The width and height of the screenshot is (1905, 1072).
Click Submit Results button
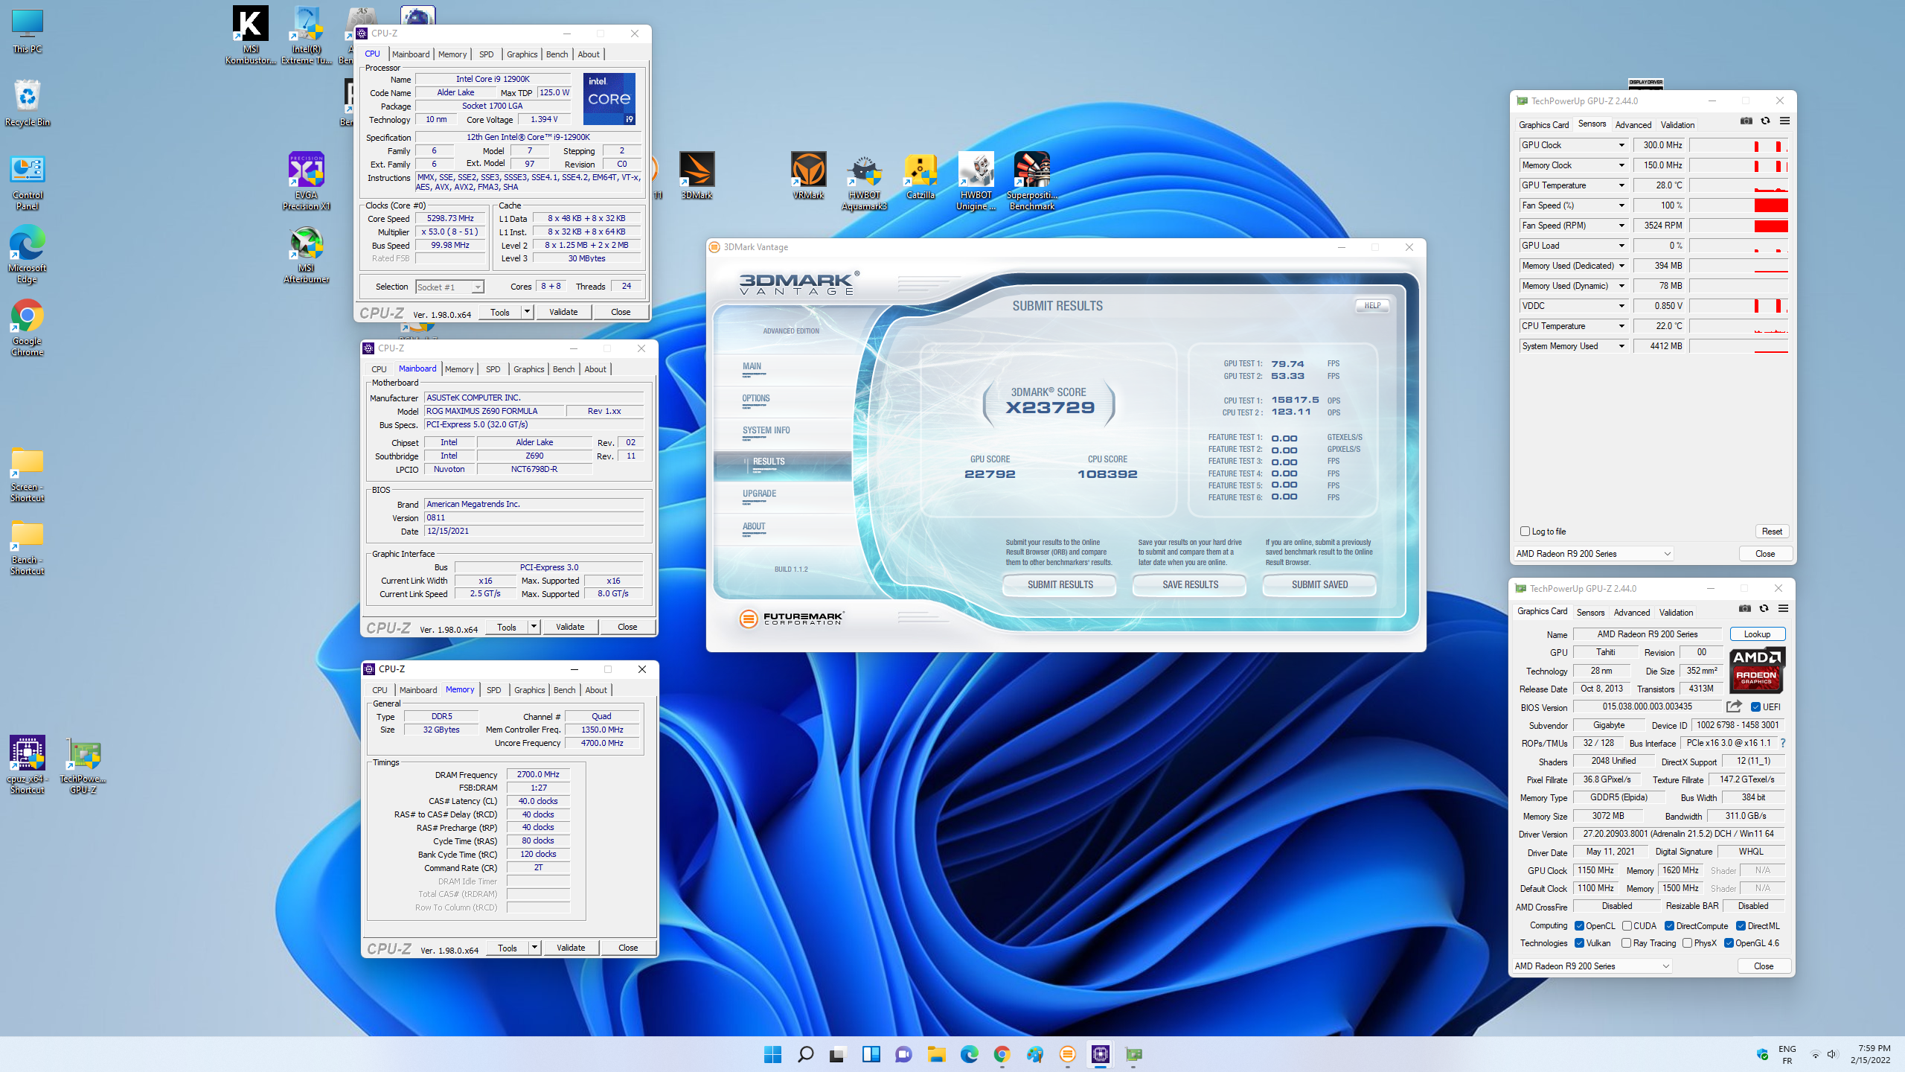(1060, 585)
